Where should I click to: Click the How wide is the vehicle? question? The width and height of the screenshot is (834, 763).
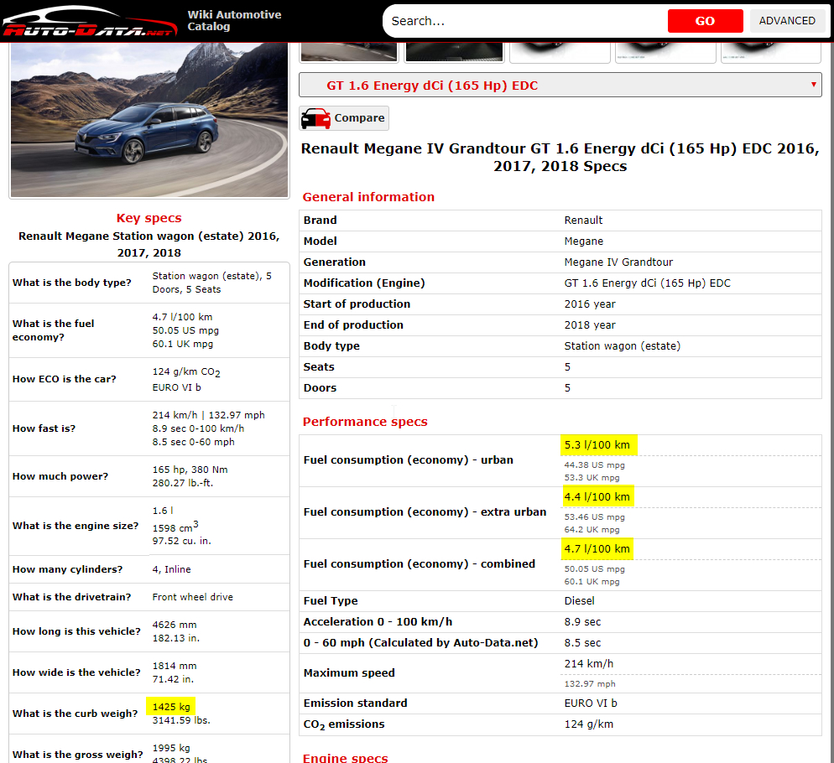76,672
